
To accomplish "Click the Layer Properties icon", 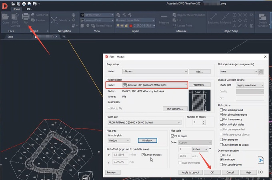I will click(x=118, y=15).
